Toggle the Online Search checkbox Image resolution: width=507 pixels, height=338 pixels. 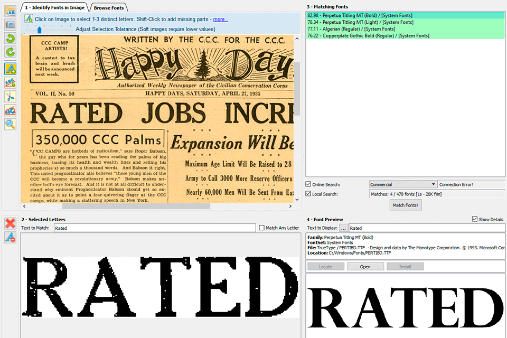tap(308, 184)
